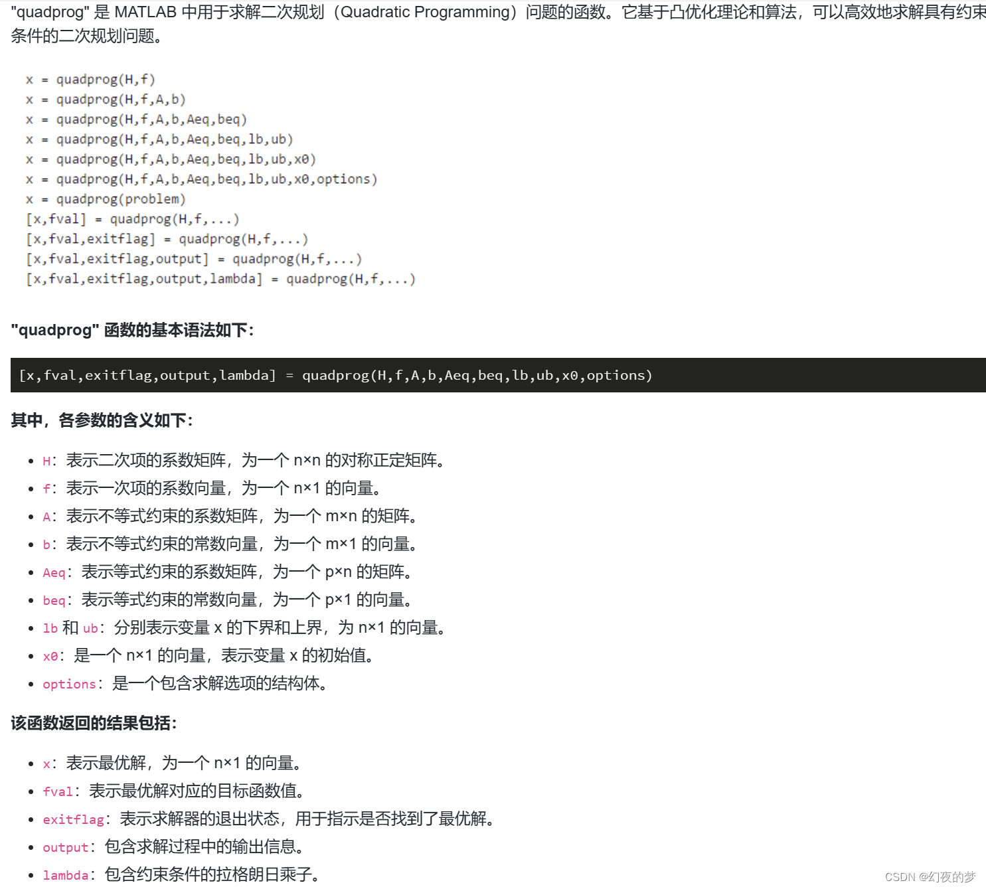This screenshot has width=986, height=889.
Task: Select the heading quadprog 函数的基本语法如下
Action: [x=133, y=330]
